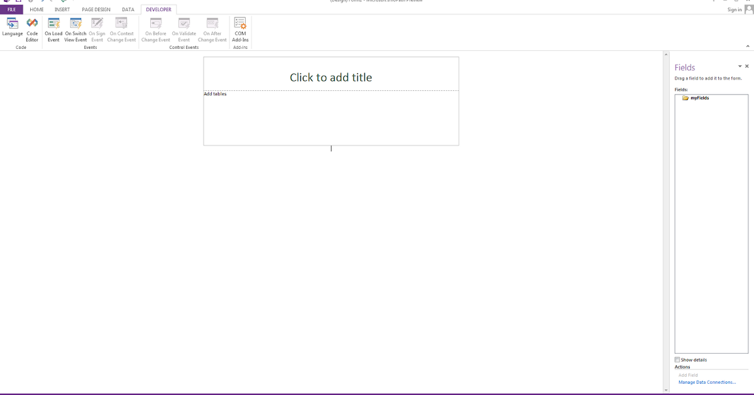Open Manage Data Connections link
754x395 pixels.
pos(707,382)
